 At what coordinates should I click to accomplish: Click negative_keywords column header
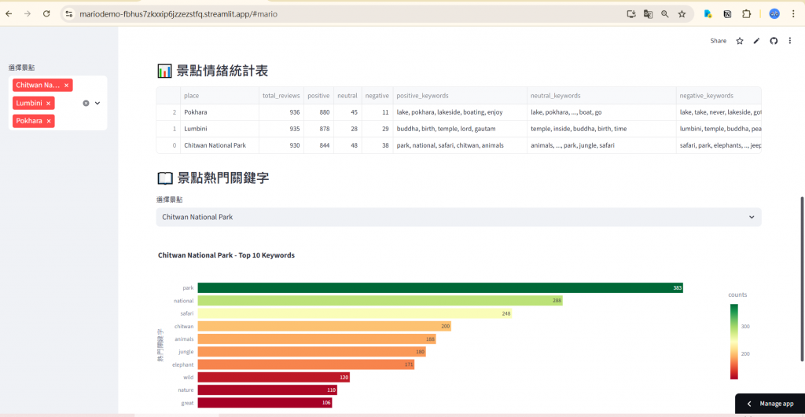[x=719, y=95]
